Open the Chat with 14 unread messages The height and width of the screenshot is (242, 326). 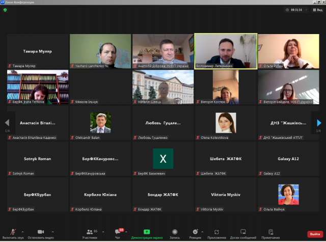coord(118,232)
